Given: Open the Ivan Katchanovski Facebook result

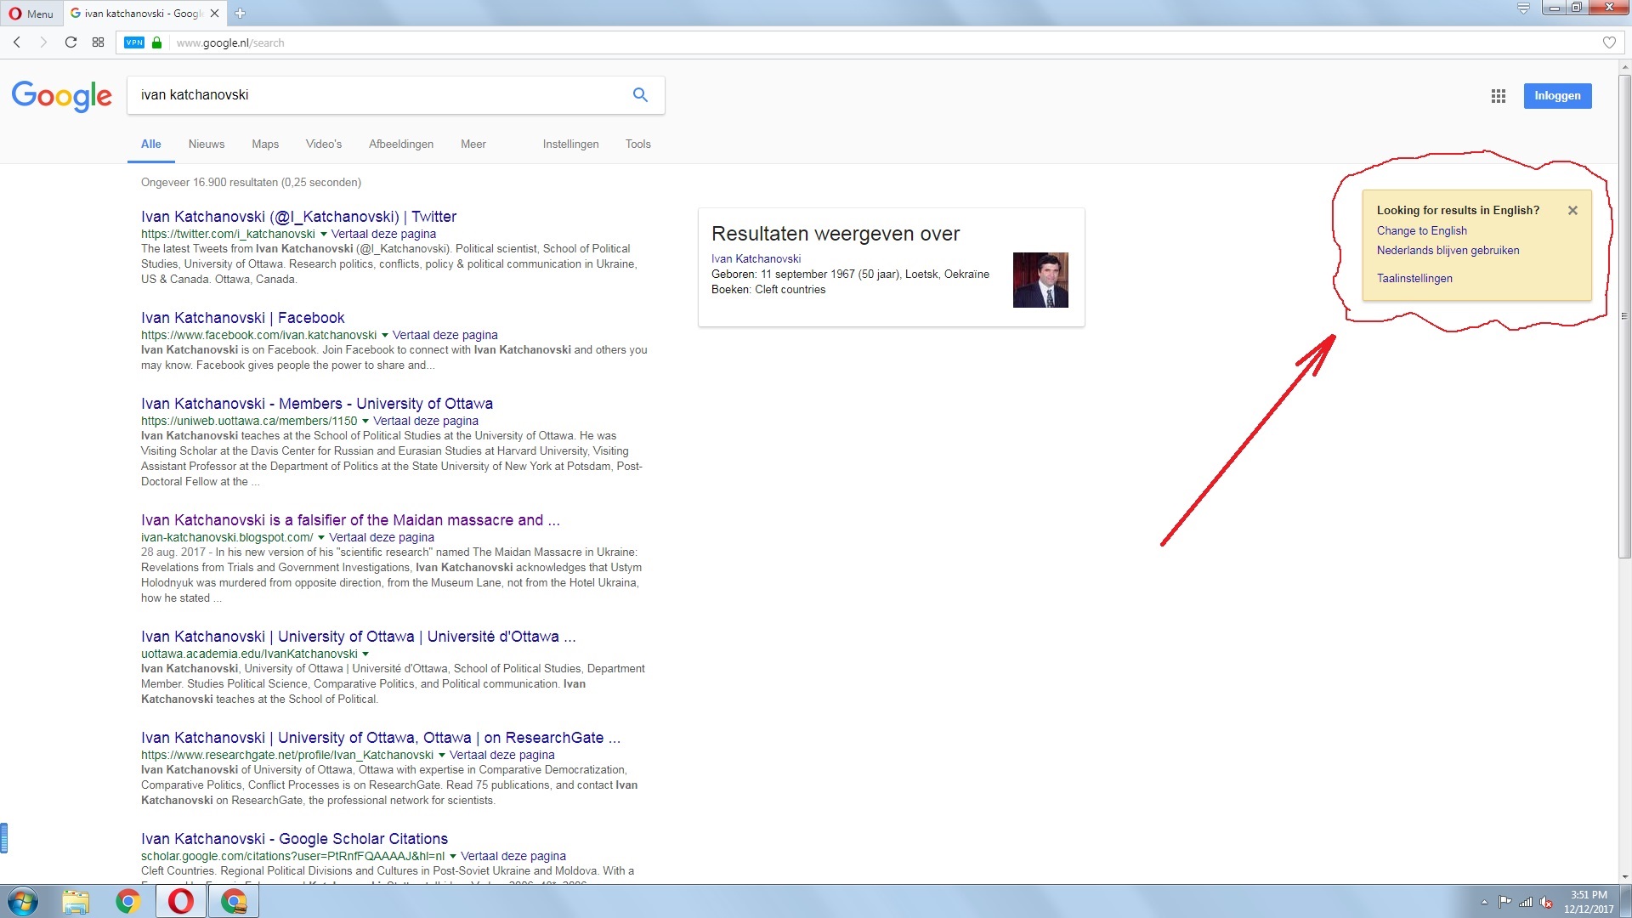Looking at the screenshot, I should pos(242,318).
